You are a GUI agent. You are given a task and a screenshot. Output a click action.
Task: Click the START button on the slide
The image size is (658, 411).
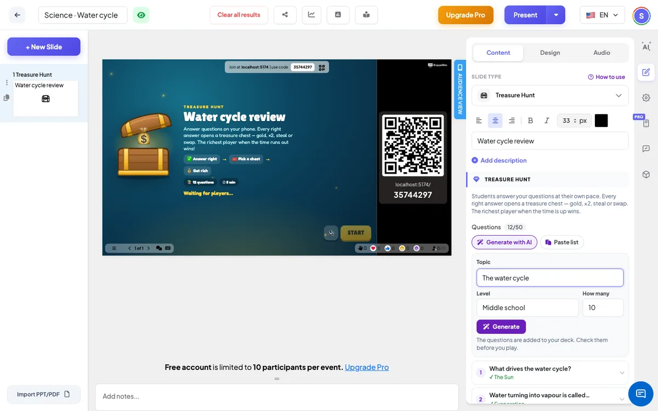(x=356, y=233)
